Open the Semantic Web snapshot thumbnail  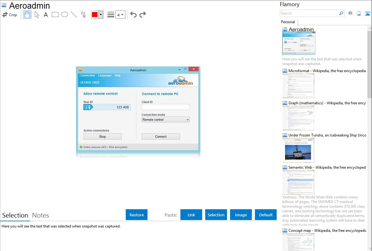[298, 182]
